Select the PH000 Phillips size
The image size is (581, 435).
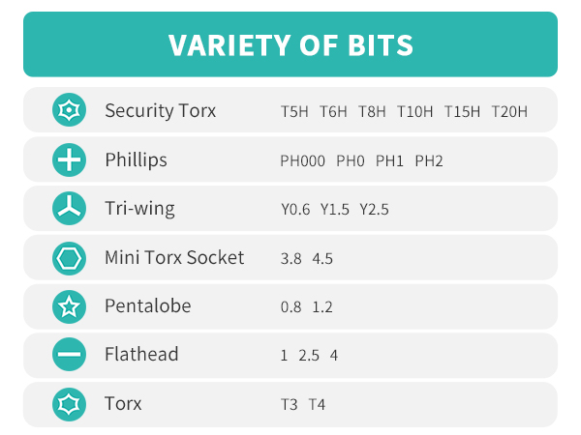tap(302, 161)
